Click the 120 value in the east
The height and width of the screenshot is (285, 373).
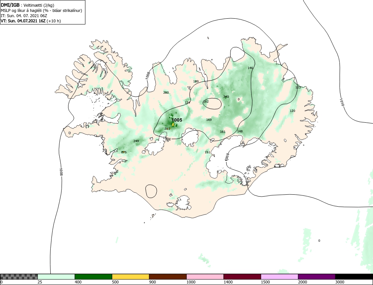click(292, 111)
